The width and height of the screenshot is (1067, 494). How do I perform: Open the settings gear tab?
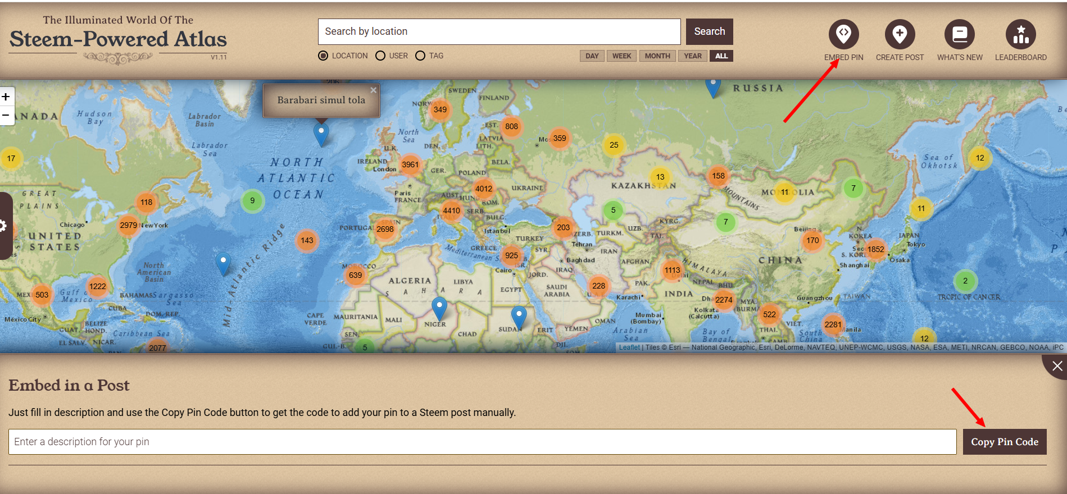pos(4,226)
